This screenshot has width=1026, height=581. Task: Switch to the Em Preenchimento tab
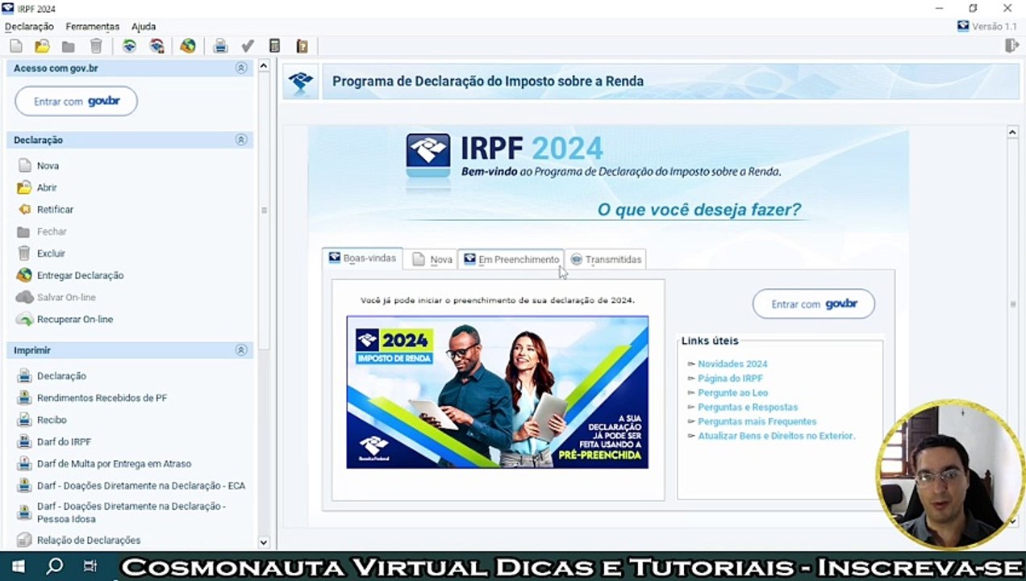pyautogui.click(x=511, y=259)
